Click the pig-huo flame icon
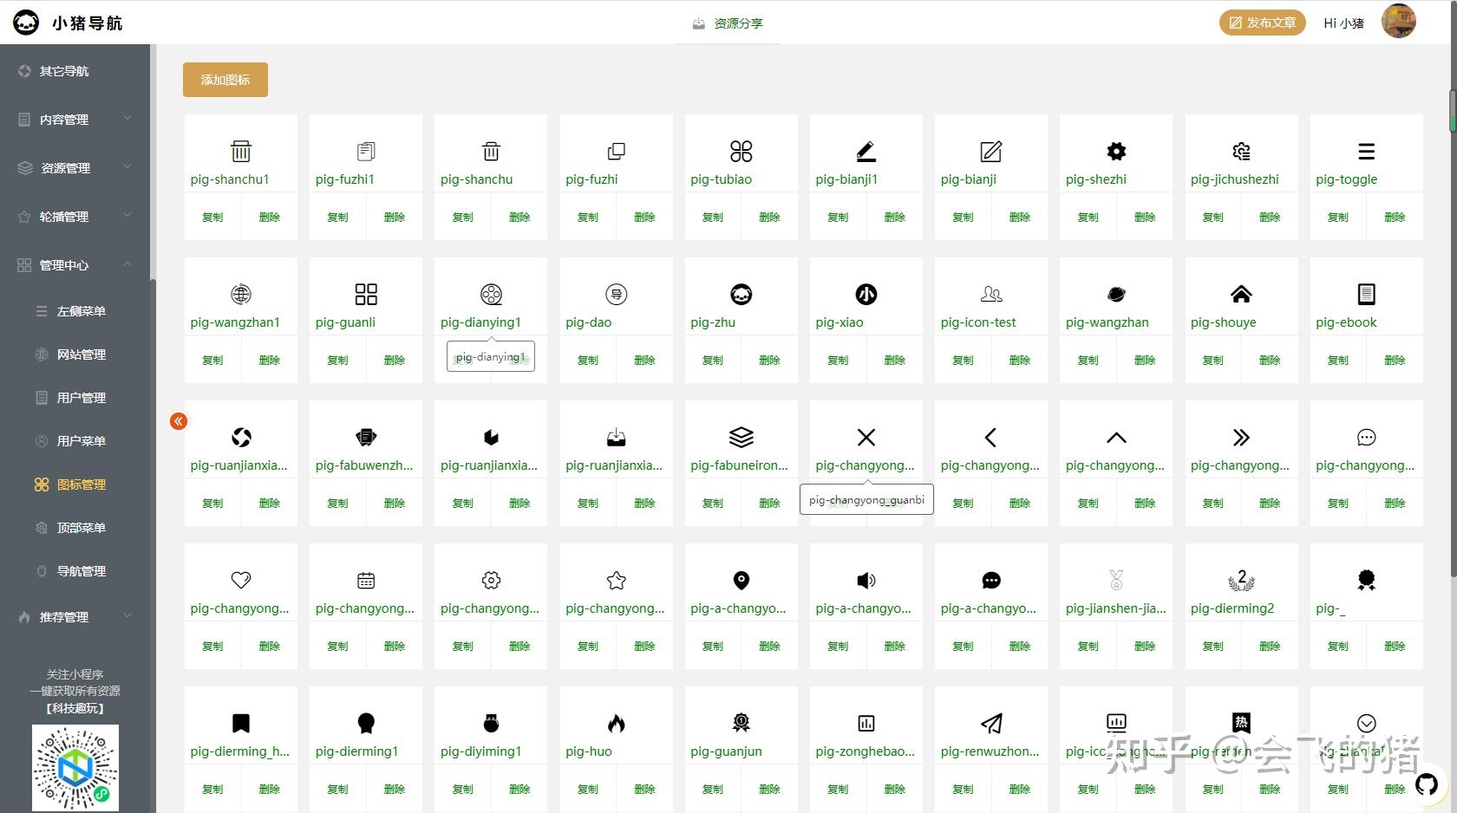The height and width of the screenshot is (813, 1457). coord(617,724)
